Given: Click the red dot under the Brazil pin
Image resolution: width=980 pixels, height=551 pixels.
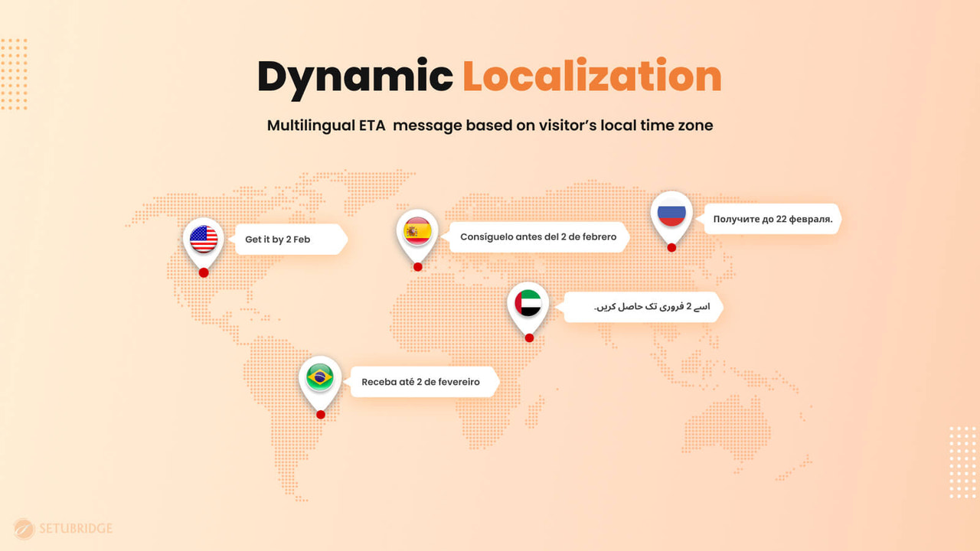Looking at the screenshot, I should 320,414.
